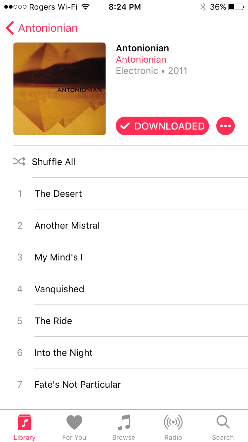
Task: Tap the Antonionian album artwork
Action: pos(60,89)
